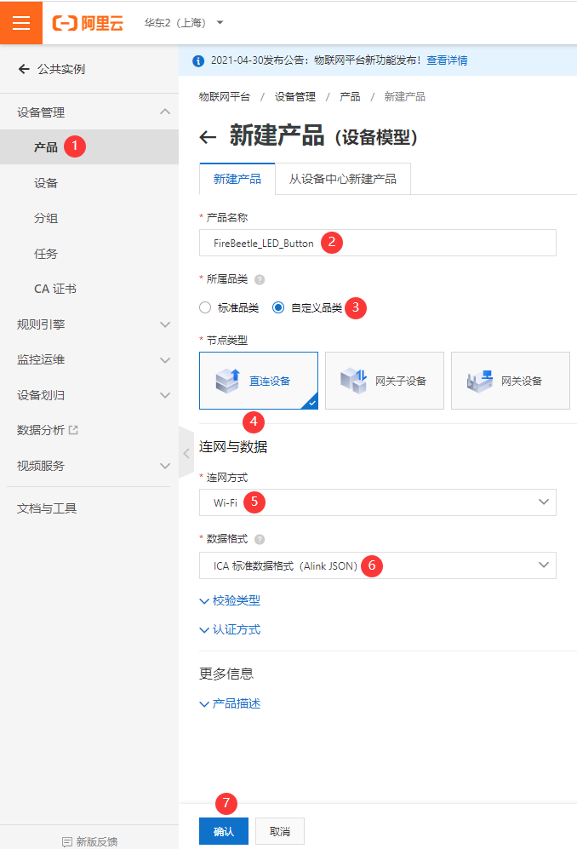
Task: Switch to 从设备中心新建产品 tab
Action: click(x=343, y=179)
